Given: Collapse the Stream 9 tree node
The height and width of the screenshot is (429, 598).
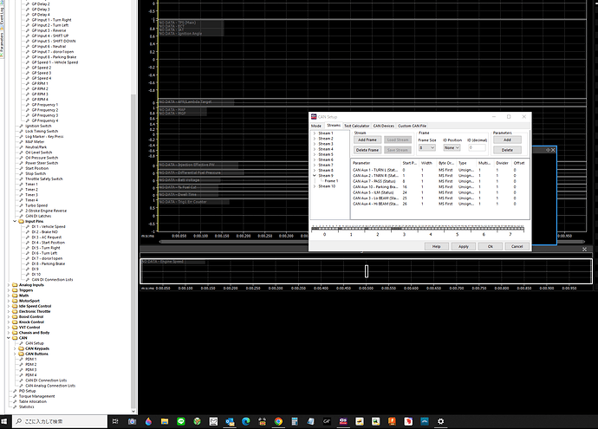Looking at the screenshot, I should click(314, 175).
